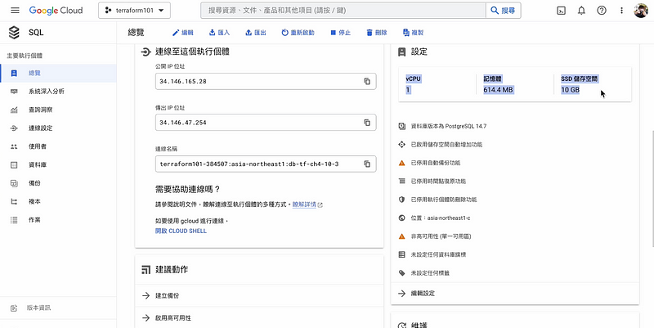Image resolution: width=654 pixels, height=328 pixels.
Task: Click 開啟 CLOUD SHELL link
Action: point(181,231)
